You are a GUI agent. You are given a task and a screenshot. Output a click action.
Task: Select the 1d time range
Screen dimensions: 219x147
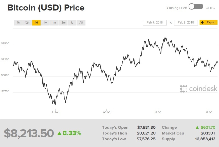(x=36, y=23)
